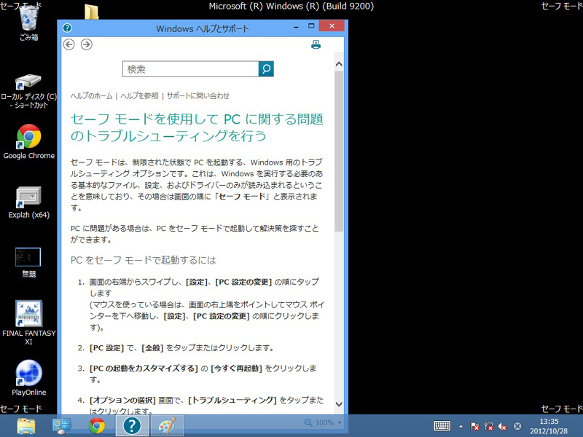Select folder icon behind help window
Image resolution: width=583 pixels, height=437 pixels.
92,12
